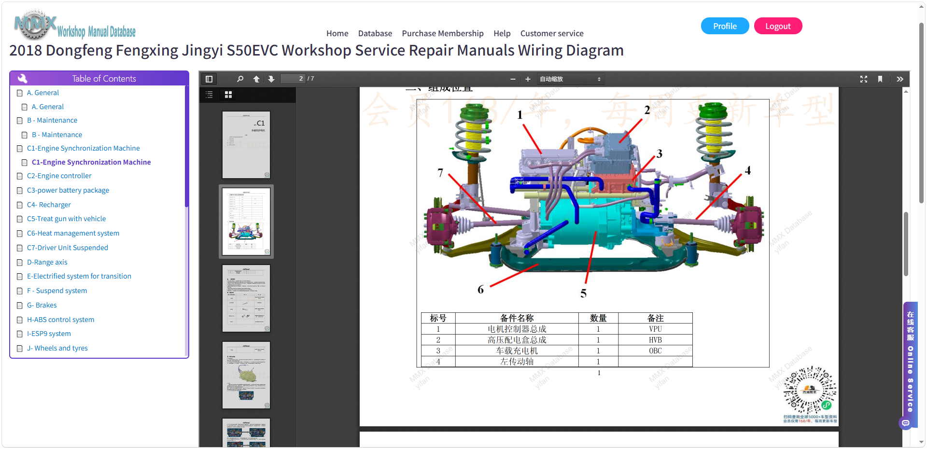
Task: Open G- Brakes section
Action: click(42, 305)
